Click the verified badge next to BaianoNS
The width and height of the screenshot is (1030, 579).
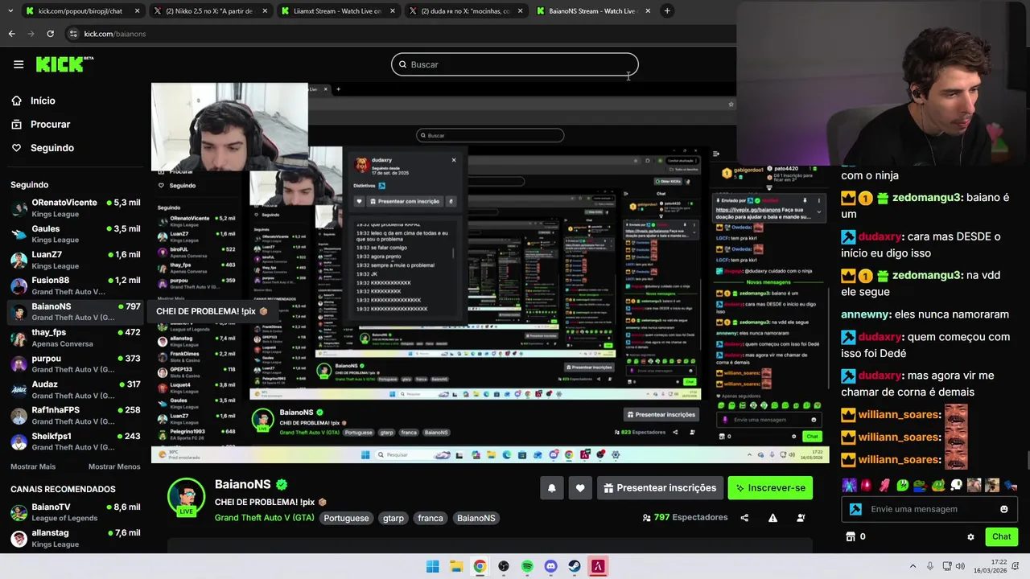[x=282, y=485]
